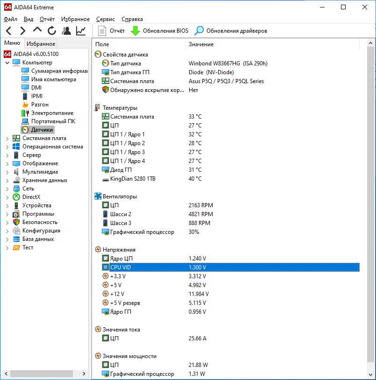
Task: Go forward with the right arrow toolbar icon
Action: (x=22, y=31)
